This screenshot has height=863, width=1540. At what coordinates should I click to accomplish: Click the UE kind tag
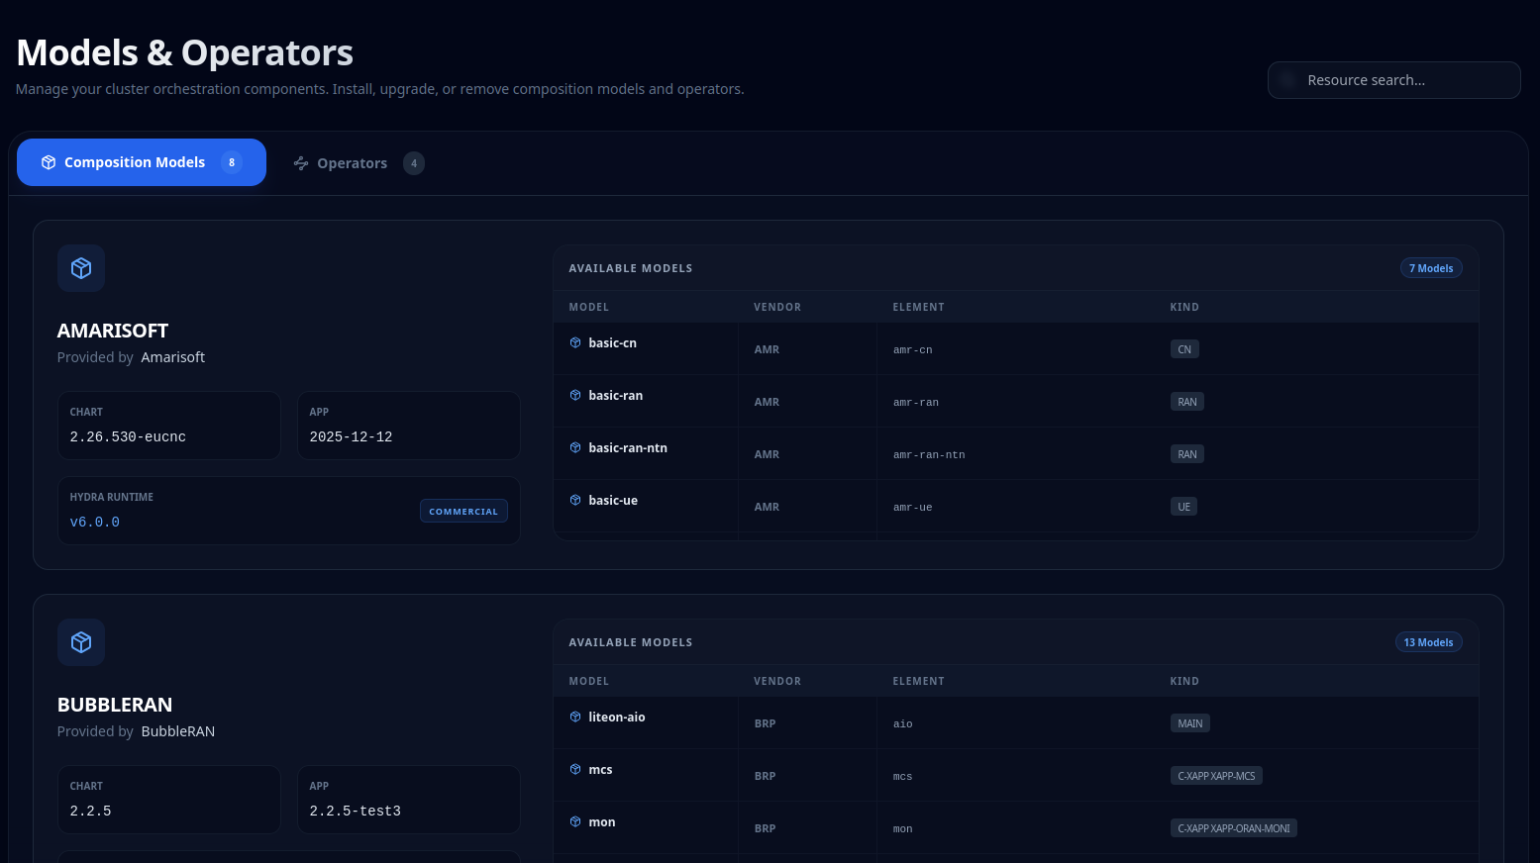pyautogui.click(x=1184, y=507)
